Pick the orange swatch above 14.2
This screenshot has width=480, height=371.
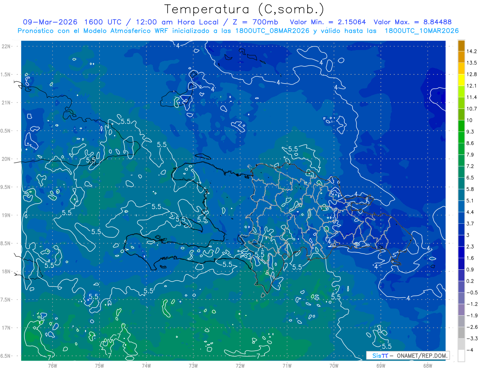[461, 46]
